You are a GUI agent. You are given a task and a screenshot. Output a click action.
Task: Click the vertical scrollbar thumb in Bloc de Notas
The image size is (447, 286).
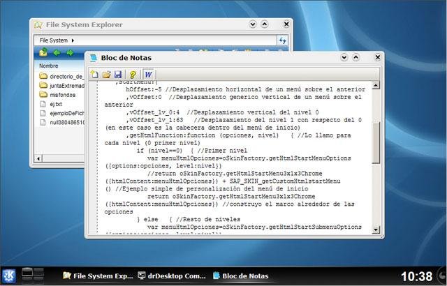[x=376, y=143]
